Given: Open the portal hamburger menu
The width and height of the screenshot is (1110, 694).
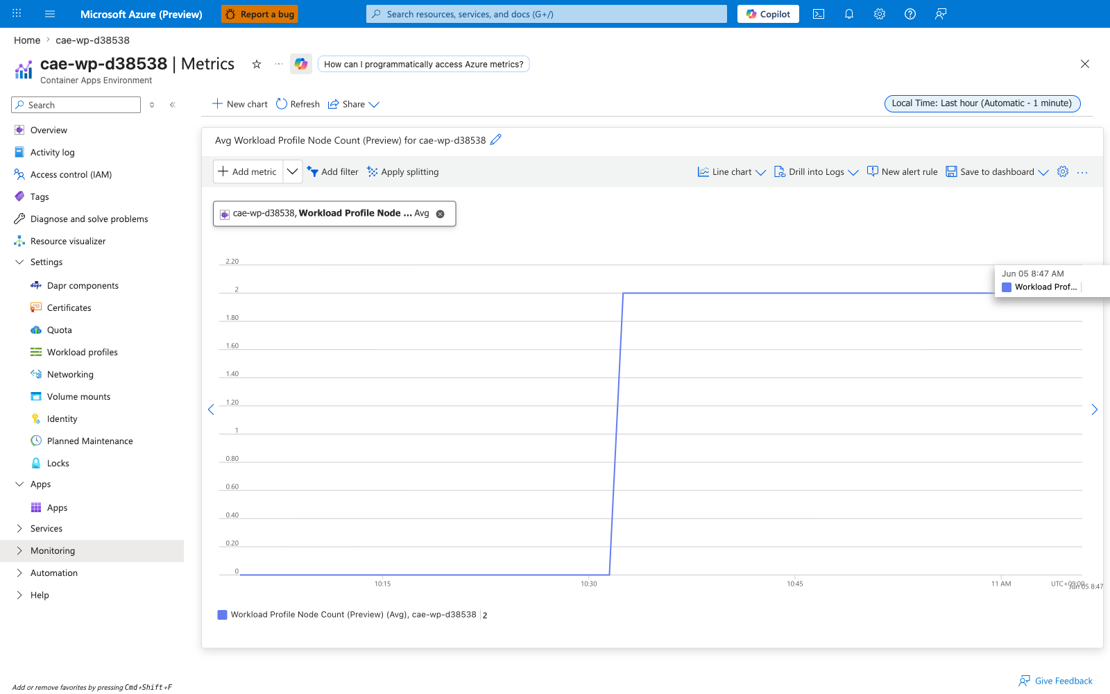Looking at the screenshot, I should [x=50, y=14].
